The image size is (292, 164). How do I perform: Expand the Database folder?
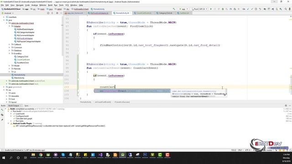pos(10,51)
